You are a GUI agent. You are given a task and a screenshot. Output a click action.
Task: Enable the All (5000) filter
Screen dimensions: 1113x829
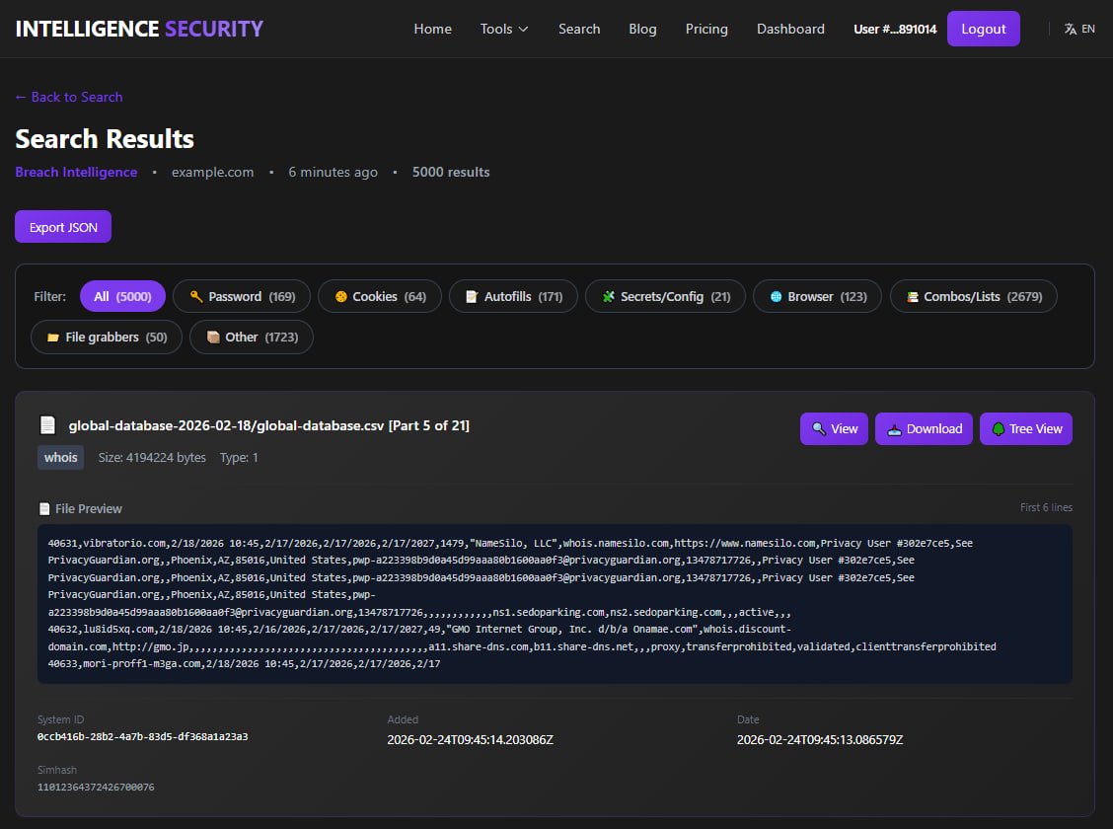point(122,296)
